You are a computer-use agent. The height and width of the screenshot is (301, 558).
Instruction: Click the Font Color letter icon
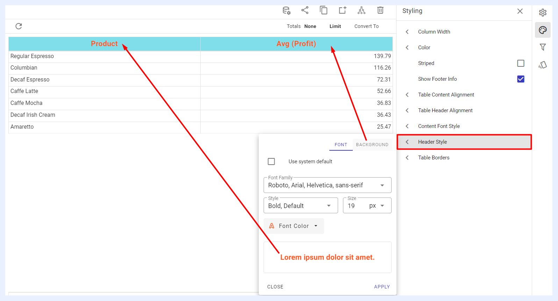pyautogui.click(x=272, y=226)
